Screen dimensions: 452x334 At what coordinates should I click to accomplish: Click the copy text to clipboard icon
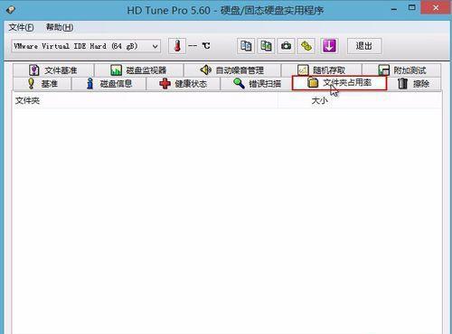pos(246,46)
